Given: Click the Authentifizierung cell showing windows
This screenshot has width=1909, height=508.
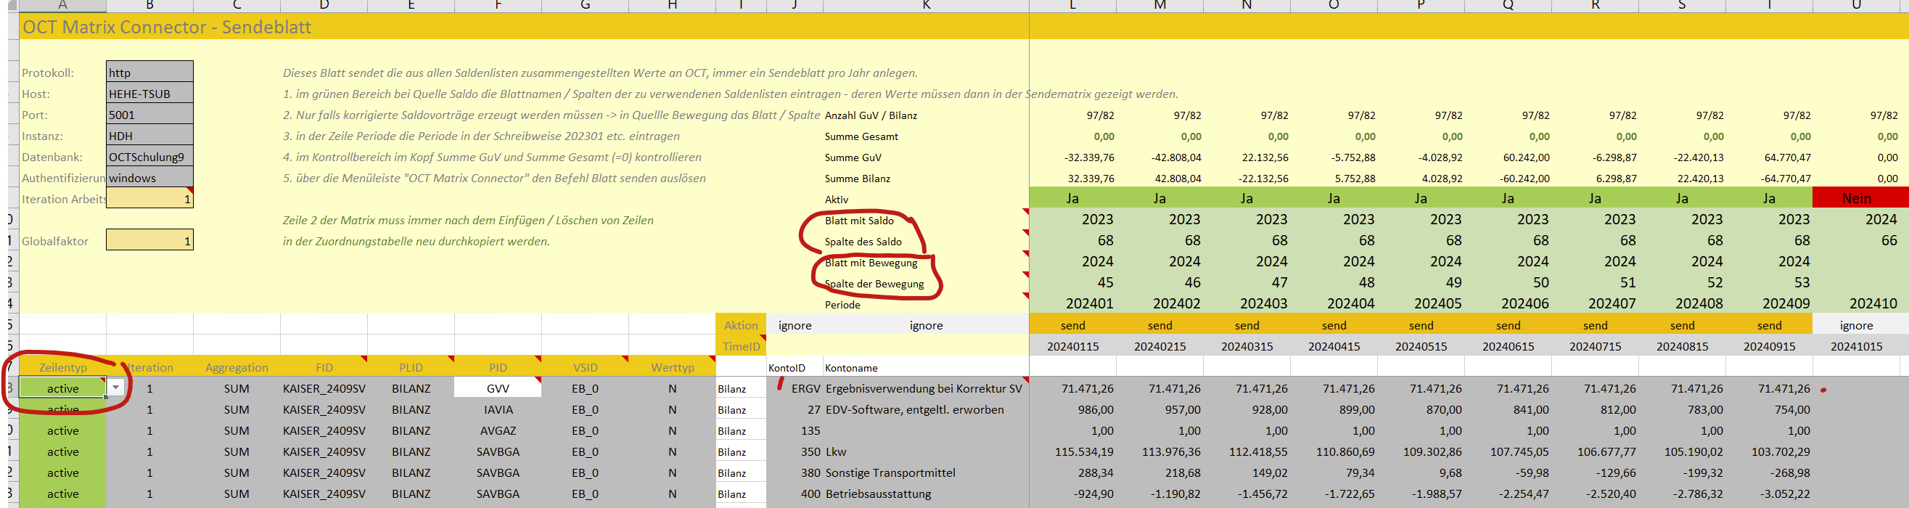Looking at the screenshot, I should click(x=149, y=178).
